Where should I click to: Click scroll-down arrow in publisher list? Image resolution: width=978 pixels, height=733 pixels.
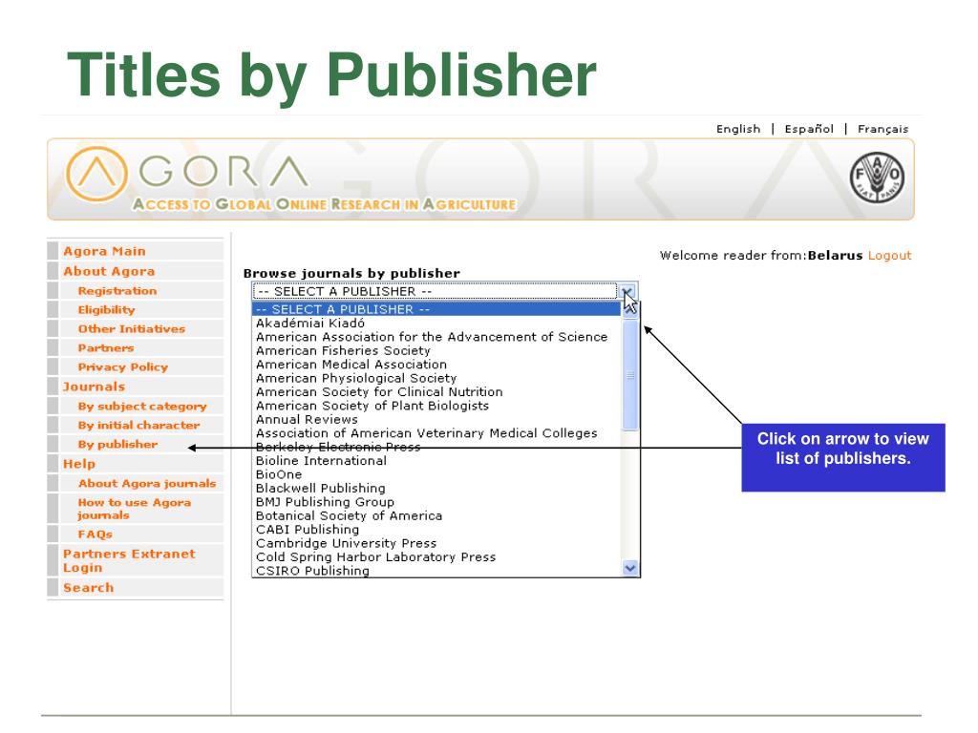coord(630,568)
